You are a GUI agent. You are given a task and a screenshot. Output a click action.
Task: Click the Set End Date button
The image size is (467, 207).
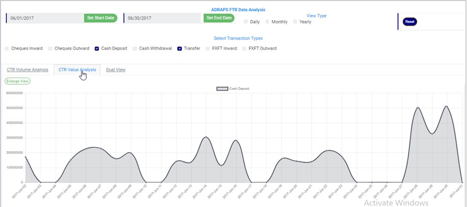click(219, 18)
